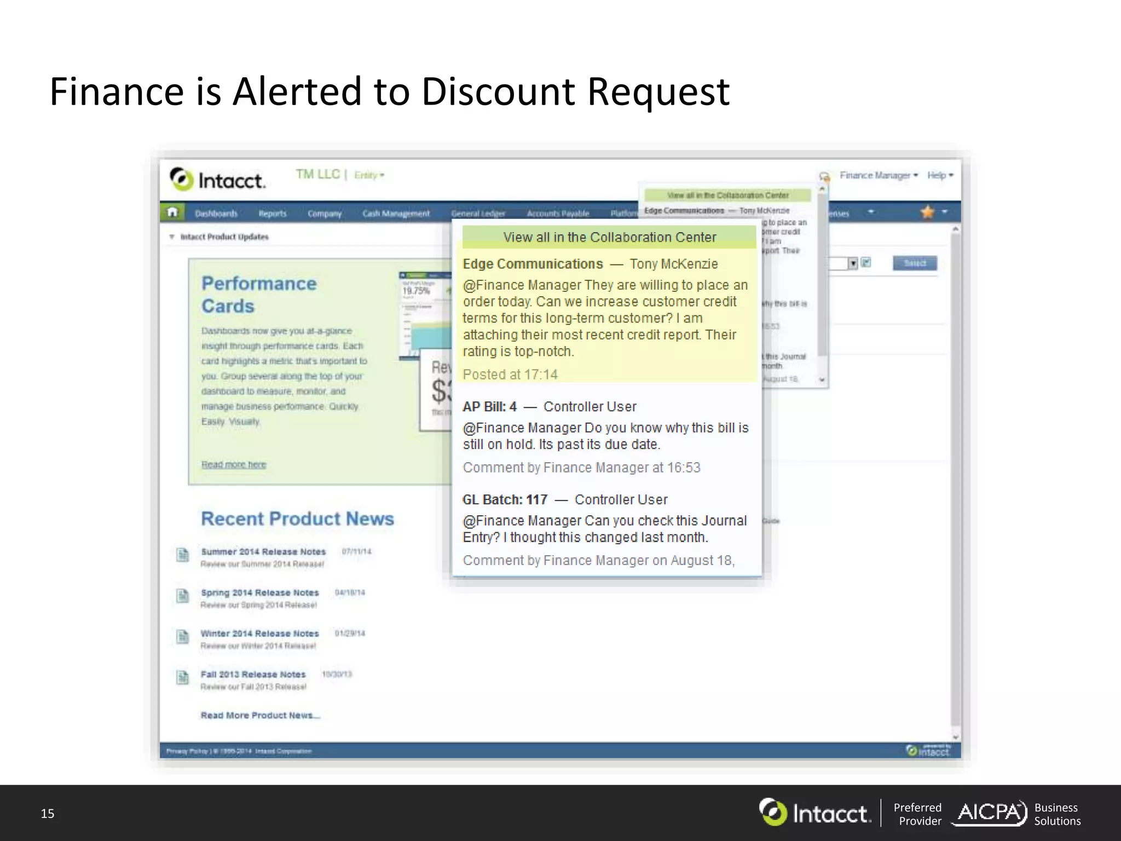Click Read More Product News link
Viewport: 1121px width, 841px height.
[x=260, y=716]
